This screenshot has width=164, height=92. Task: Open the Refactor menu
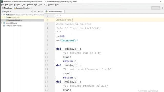click(x=30, y=5)
